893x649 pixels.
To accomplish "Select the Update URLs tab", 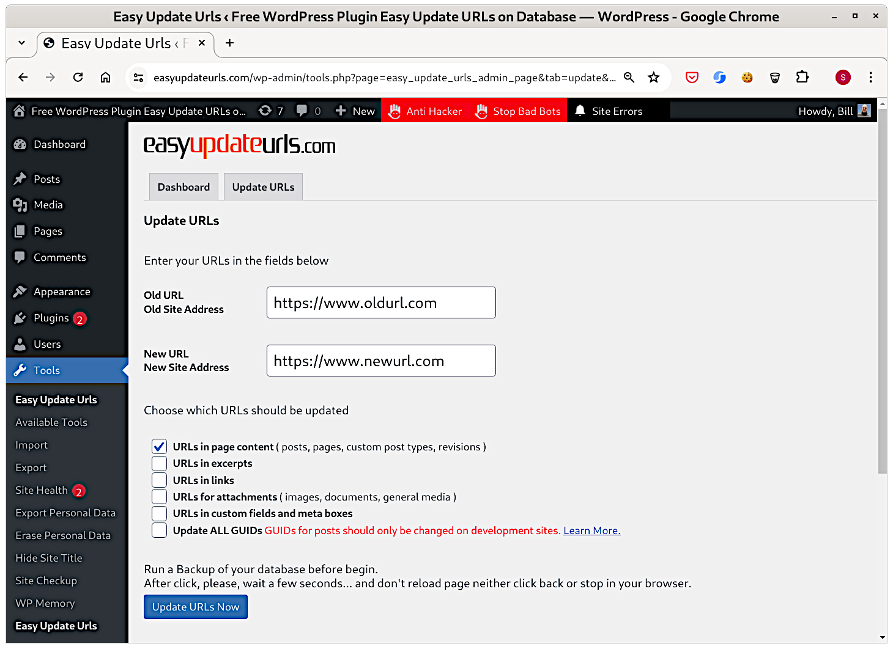I will point(263,186).
